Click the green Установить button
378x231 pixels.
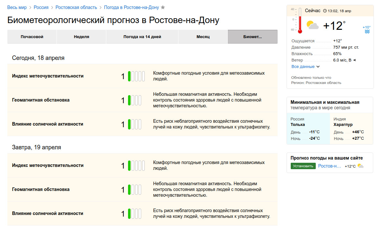coord(303,166)
